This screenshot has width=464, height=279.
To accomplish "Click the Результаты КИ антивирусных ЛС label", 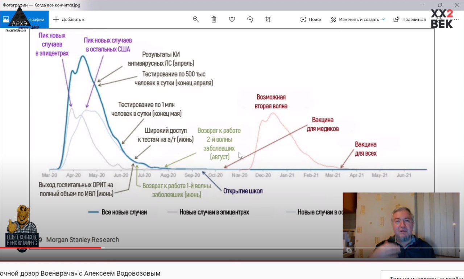I will click(161, 59).
